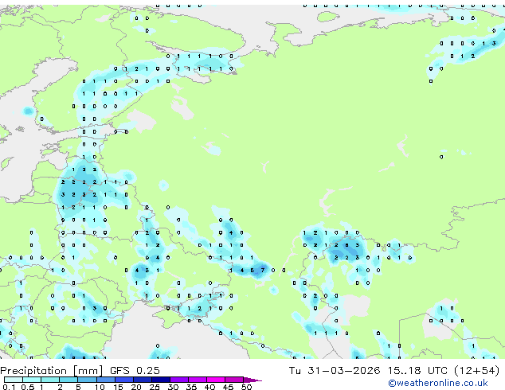Select the 2–5 mm legend color swatch
The height and width of the screenshot is (390, 505).
tap(69, 380)
